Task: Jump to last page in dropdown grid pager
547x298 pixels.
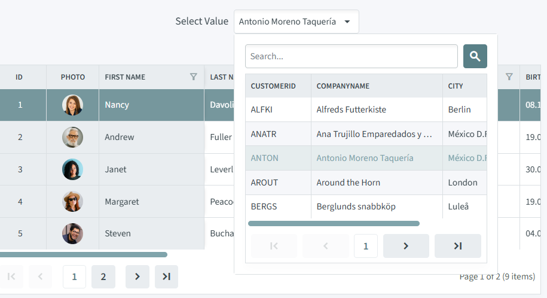Action: [457, 246]
